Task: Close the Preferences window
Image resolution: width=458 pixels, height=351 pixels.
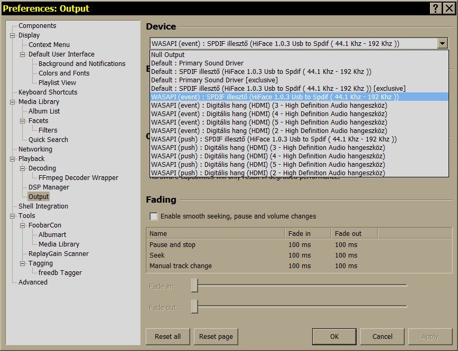Action: (x=449, y=8)
